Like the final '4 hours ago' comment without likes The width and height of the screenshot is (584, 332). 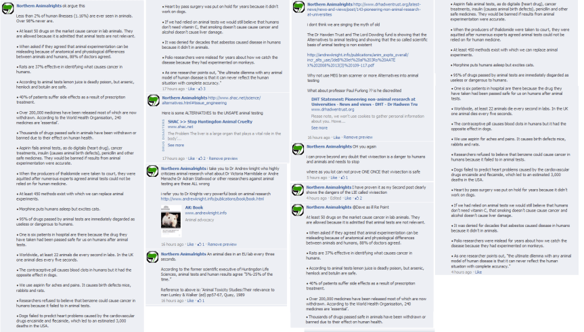pos(478,272)
